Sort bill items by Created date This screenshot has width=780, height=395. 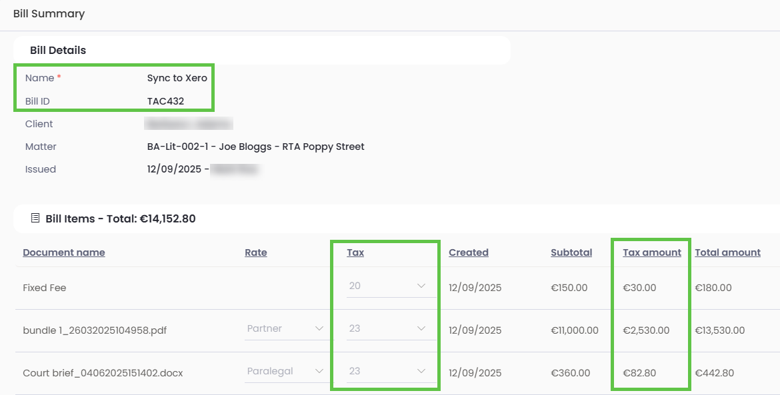(x=469, y=252)
